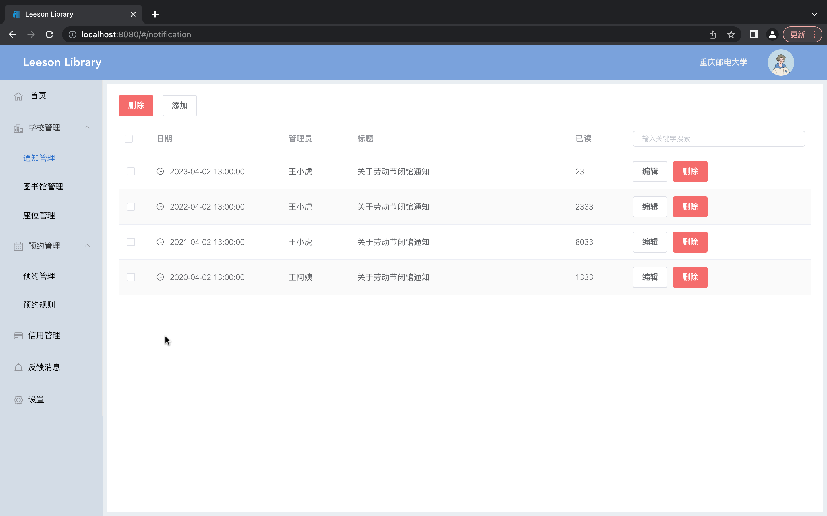Select the school building icon for 学校管理
827x516 pixels.
[18, 128]
